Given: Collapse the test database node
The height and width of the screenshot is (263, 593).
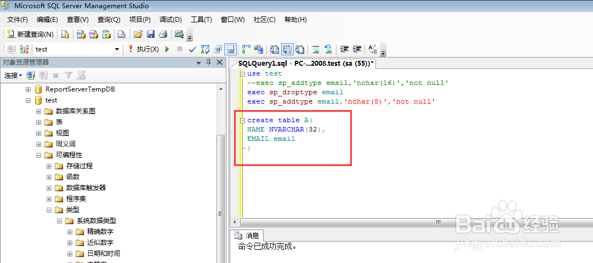Looking at the screenshot, I should (x=28, y=100).
